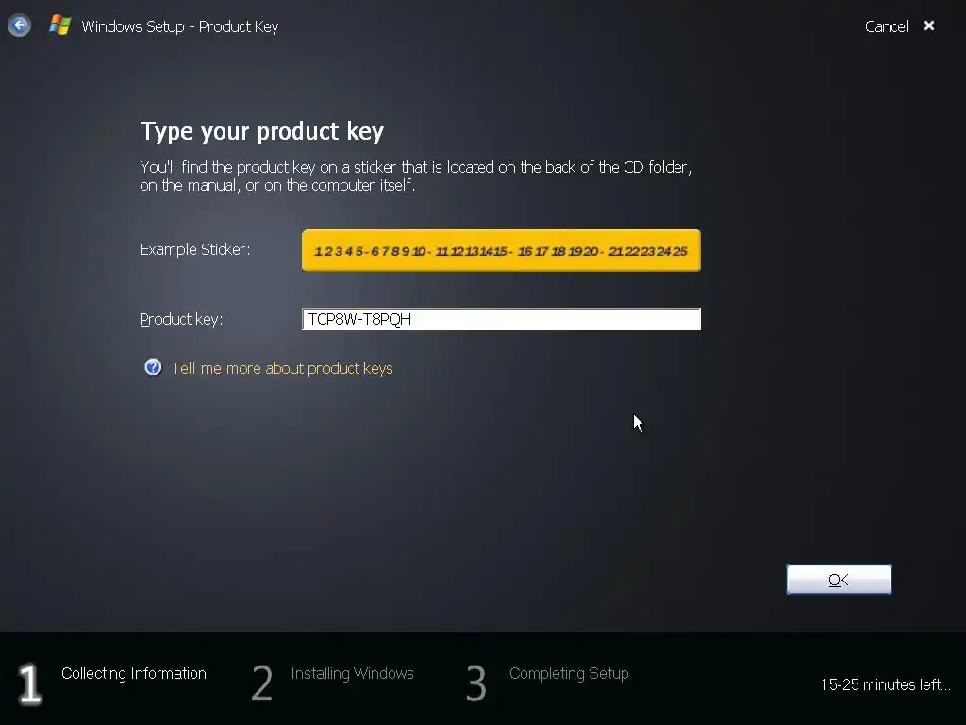Click the Product key label
Screen dimensions: 966x725
pos(181,319)
